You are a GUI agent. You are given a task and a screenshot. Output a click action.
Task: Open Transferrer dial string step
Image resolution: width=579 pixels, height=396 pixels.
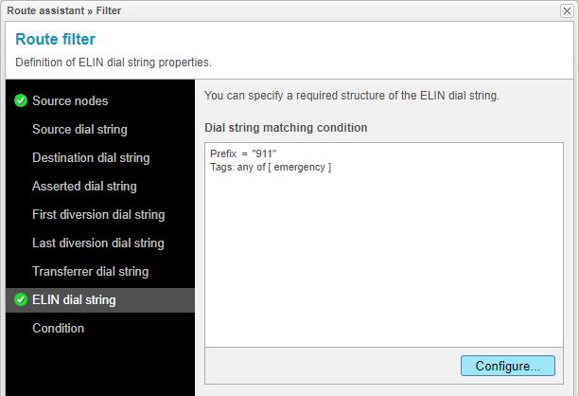90,271
